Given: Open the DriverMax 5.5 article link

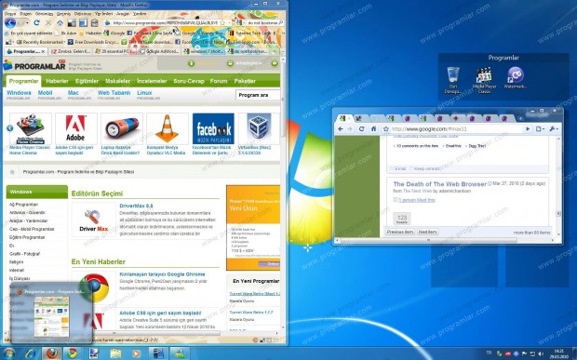Looking at the screenshot, I should point(136,206).
